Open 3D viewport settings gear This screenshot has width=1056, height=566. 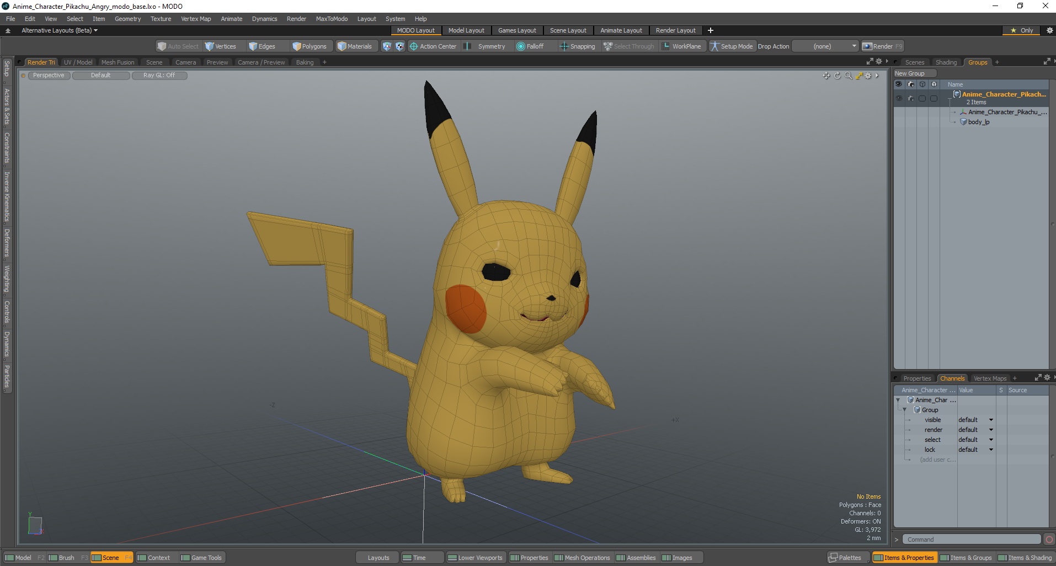[868, 76]
